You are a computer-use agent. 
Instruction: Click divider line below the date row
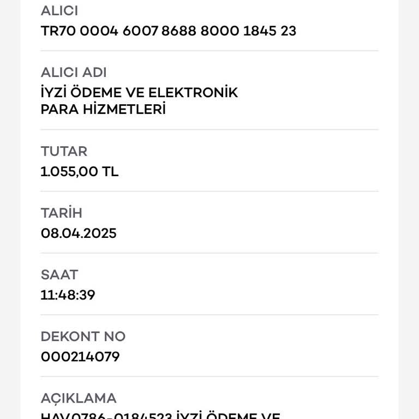click(209, 253)
